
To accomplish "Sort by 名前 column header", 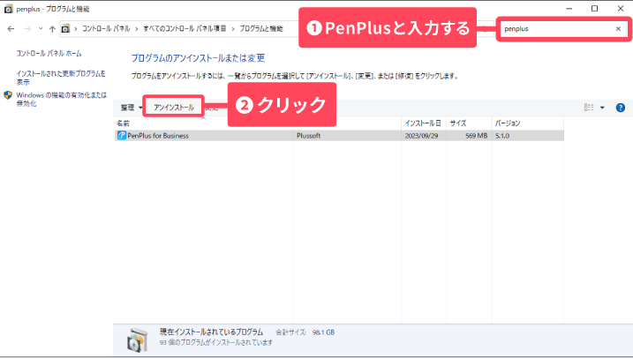I will (123, 123).
